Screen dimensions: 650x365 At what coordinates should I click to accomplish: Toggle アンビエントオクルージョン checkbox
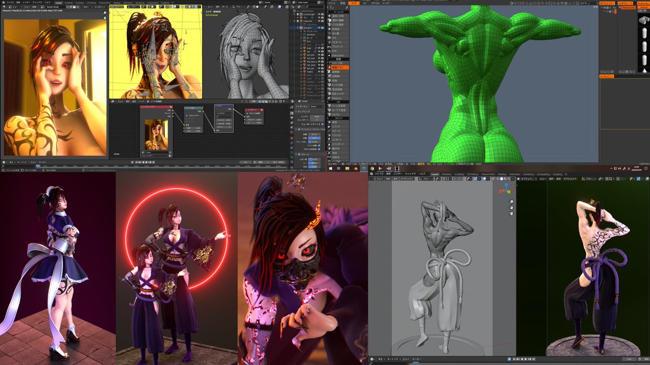click(299, 129)
